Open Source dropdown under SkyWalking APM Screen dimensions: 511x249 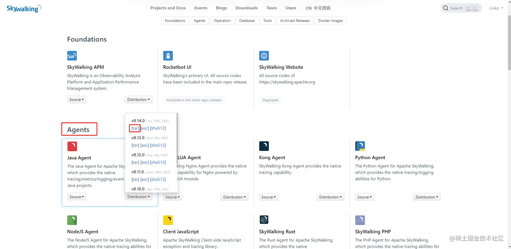(77, 100)
